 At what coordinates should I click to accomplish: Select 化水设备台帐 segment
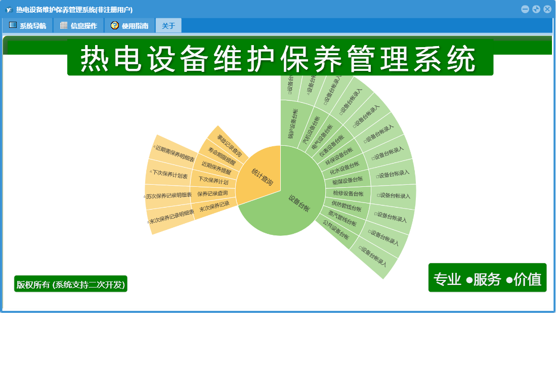coord(345,168)
